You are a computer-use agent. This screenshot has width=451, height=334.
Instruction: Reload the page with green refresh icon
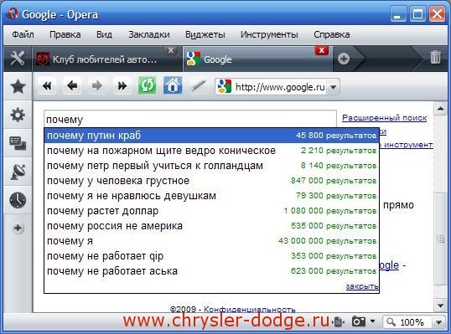coord(148,85)
